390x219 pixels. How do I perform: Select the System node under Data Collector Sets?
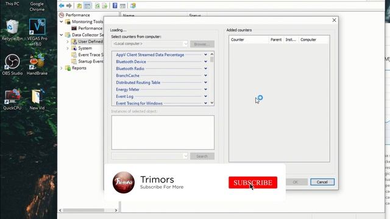point(85,48)
